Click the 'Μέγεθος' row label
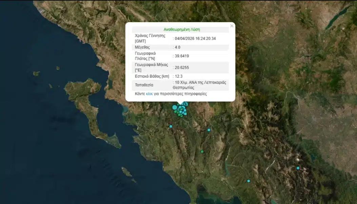 point(142,47)
